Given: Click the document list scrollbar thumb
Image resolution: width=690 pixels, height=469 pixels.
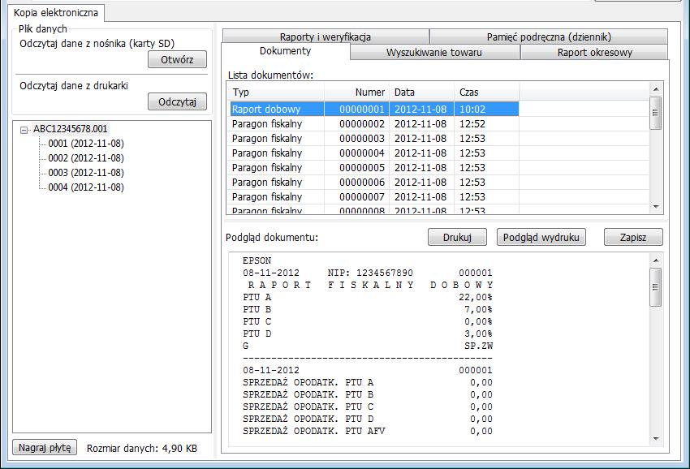Looking at the screenshot, I should 656,113.
